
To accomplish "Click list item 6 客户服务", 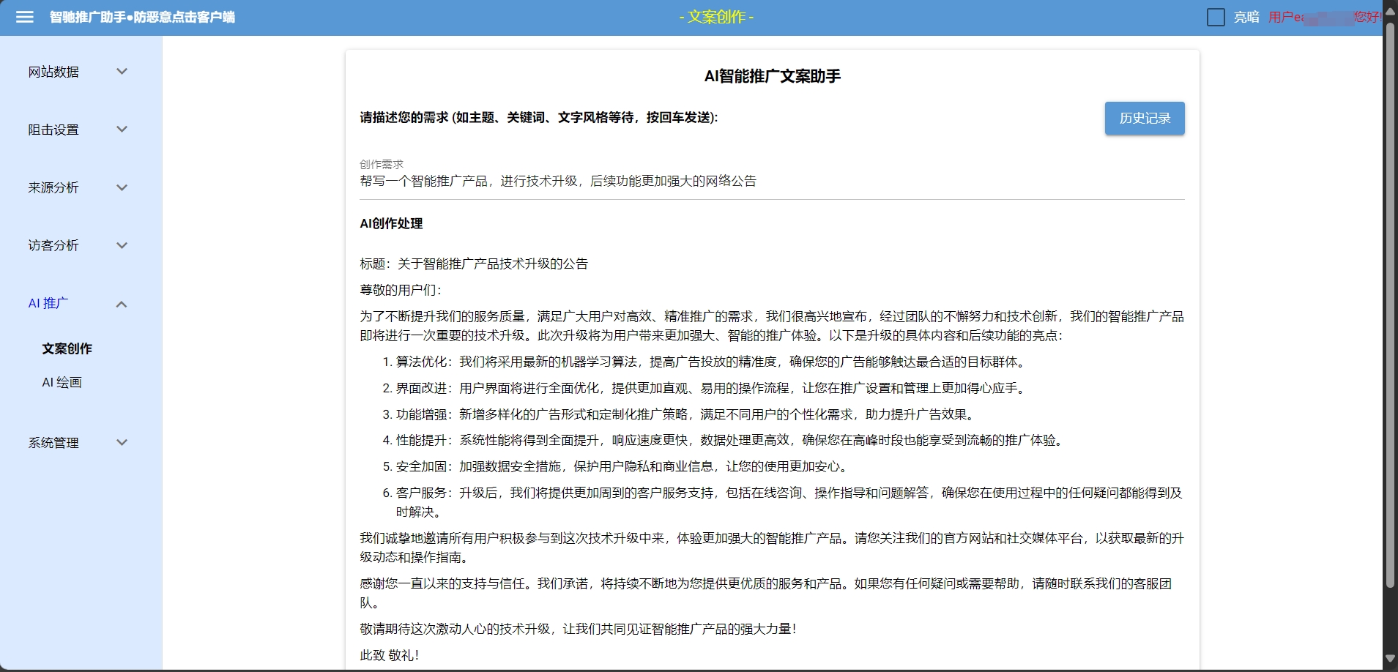I will pos(782,502).
